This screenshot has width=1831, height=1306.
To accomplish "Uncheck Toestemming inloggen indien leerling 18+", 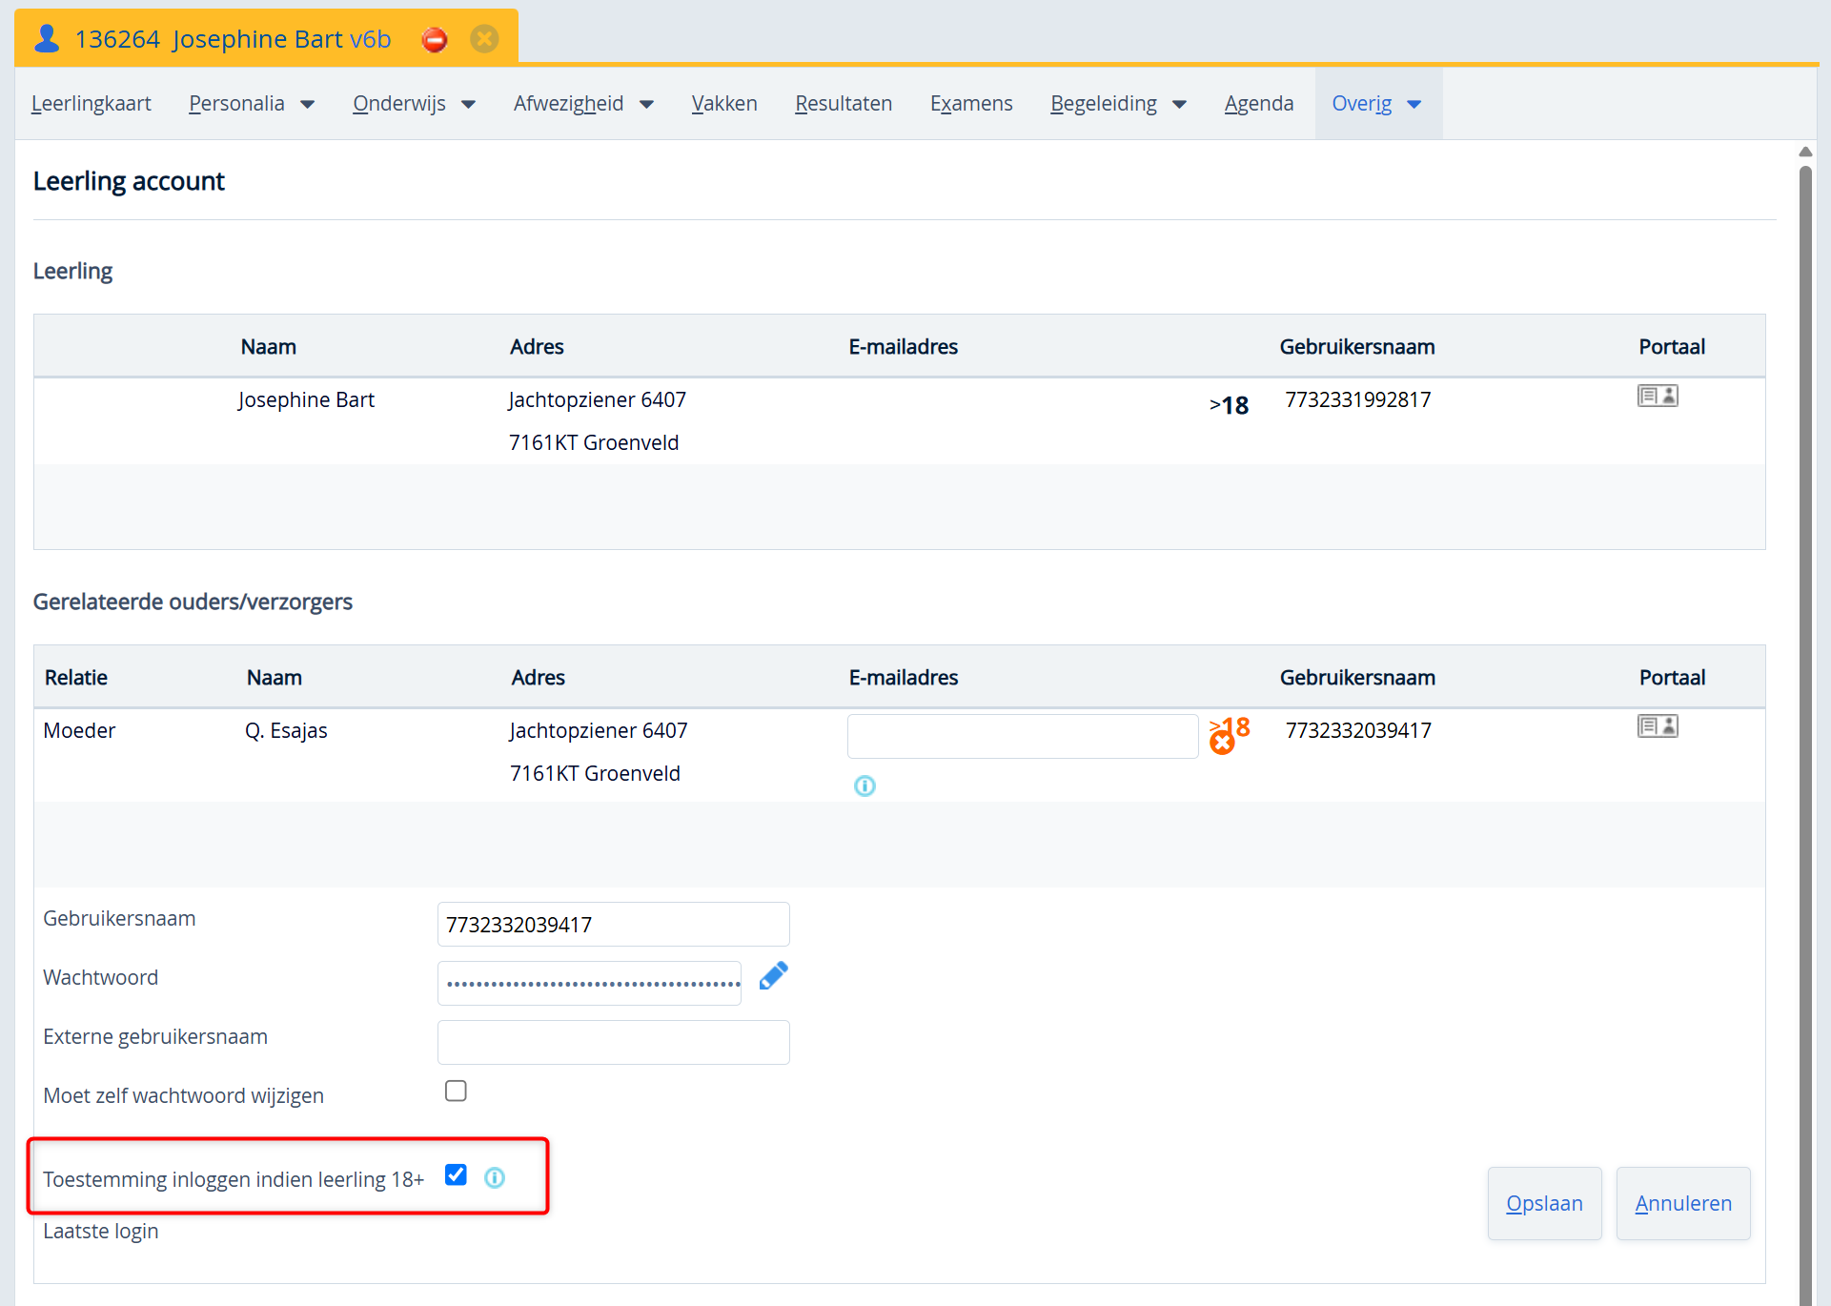I will pos(456,1174).
